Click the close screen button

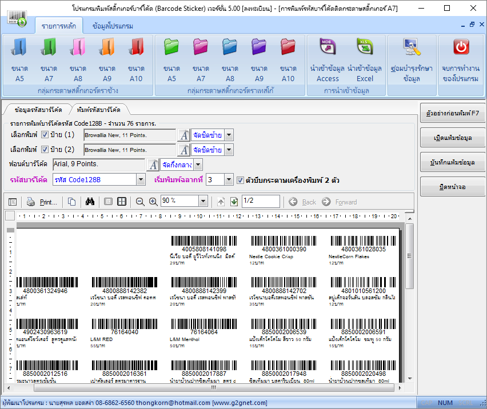pos(453,187)
